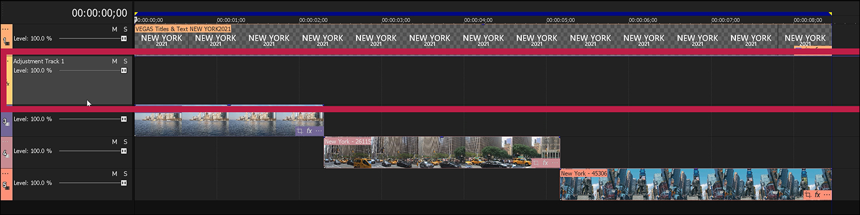The image size is (860, 215).
Task: Click ruler at 00:00:01;00
Action: click(x=231, y=20)
